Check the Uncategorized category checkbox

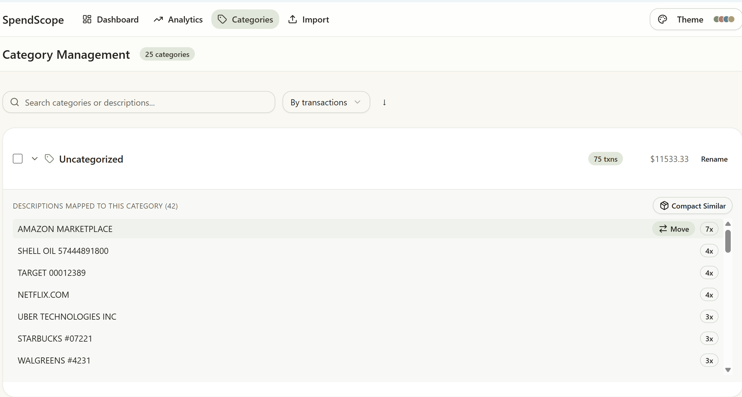(x=18, y=159)
